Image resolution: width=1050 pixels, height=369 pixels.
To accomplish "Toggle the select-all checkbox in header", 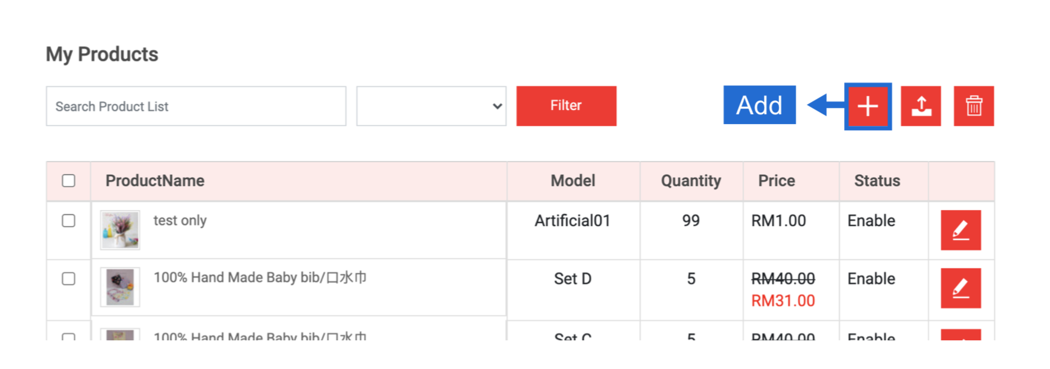I will [x=68, y=181].
